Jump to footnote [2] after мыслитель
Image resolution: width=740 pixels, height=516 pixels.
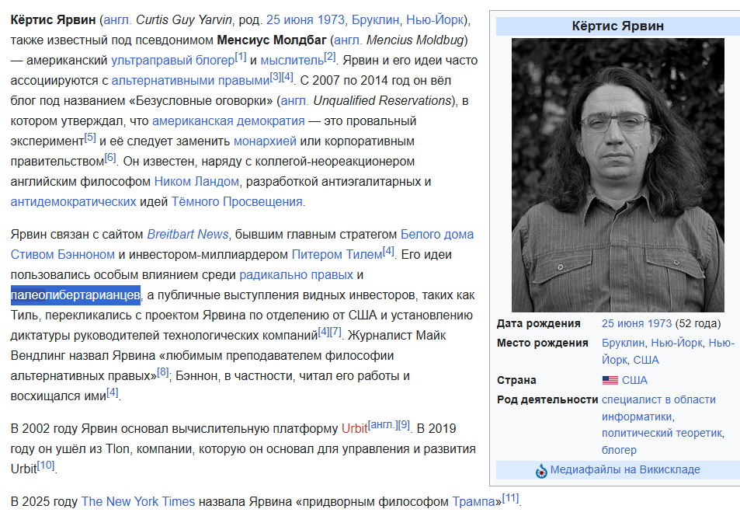tap(330, 58)
